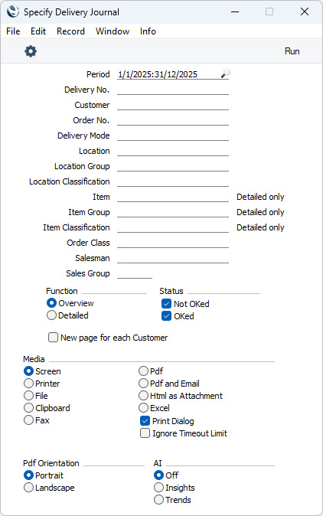323x516 pixels.
Task: Click the Sales Group input field
Action: tap(135, 273)
